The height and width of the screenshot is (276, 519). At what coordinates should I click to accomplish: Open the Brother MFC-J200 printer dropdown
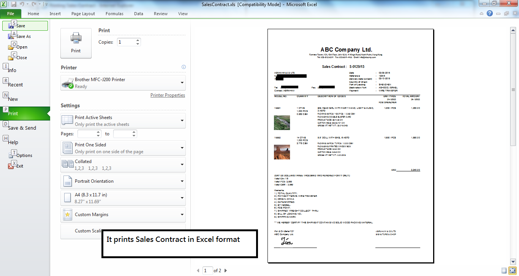pos(123,83)
